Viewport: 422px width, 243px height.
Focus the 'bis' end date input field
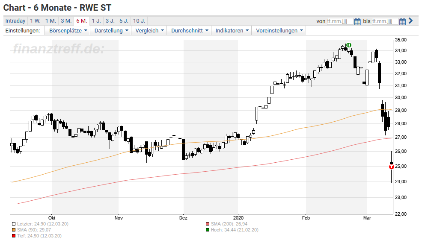385,21
